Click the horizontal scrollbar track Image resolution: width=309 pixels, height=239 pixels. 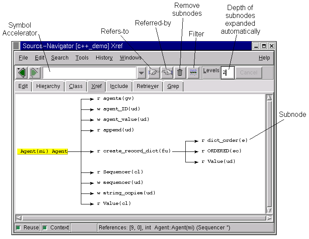pyautogui.click(x=144, y=218)
